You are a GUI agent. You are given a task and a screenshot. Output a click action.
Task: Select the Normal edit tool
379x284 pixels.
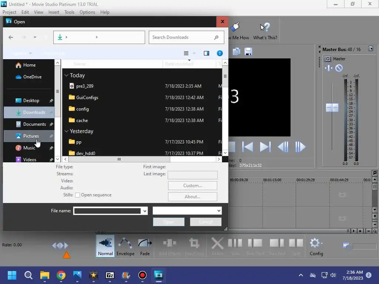pos(105,246)
